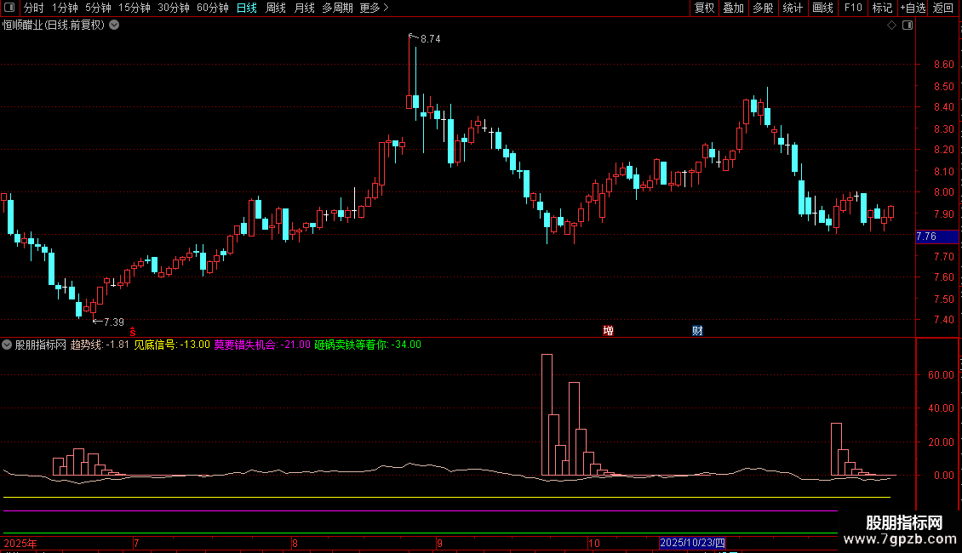Click the 叠加 overlay button
This screenshot has width=962, height=553.
[733, 8]
